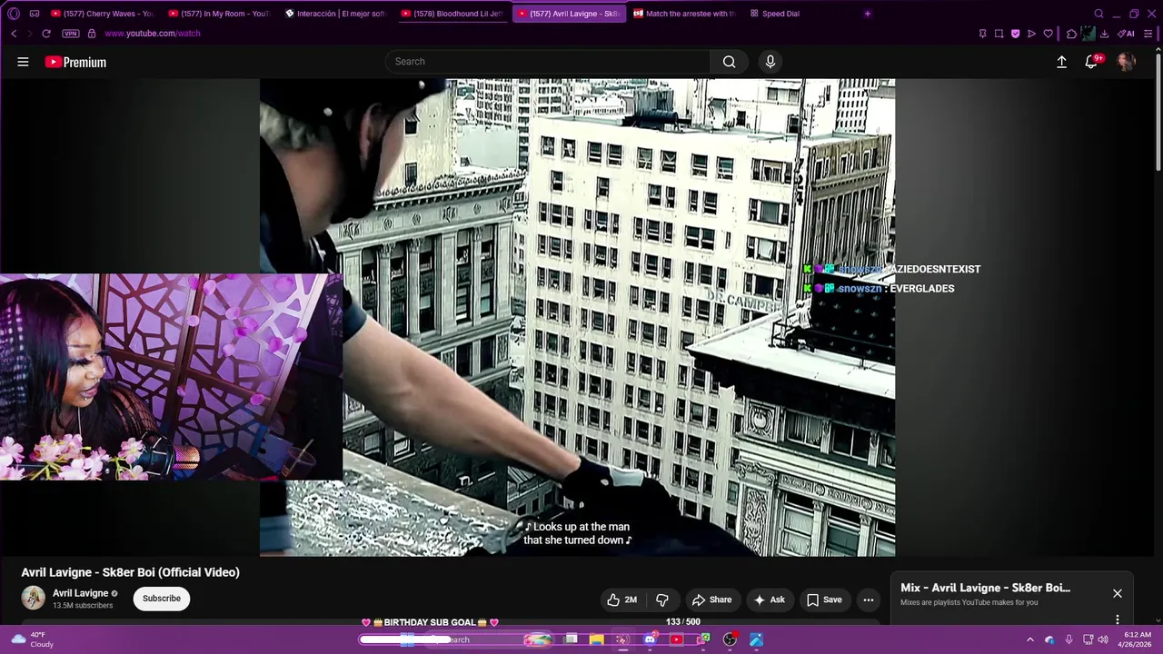Open the Avril Lavigne channel name link
The height and width of the screenshot is (654, 1163).
[81, 593]
